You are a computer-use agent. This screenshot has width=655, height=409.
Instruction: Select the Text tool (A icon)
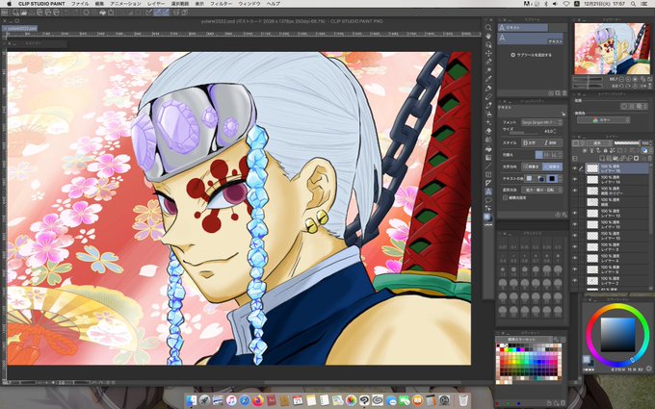[x=488, y=192]
